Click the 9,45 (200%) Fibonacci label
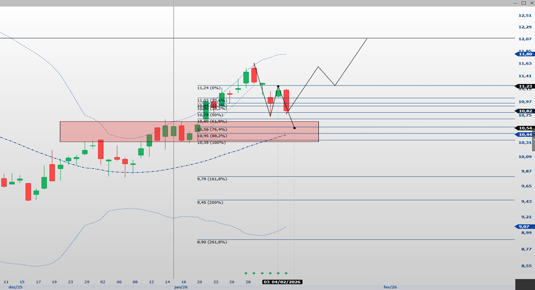Screen dimensions: 535x290 (210, 202)
